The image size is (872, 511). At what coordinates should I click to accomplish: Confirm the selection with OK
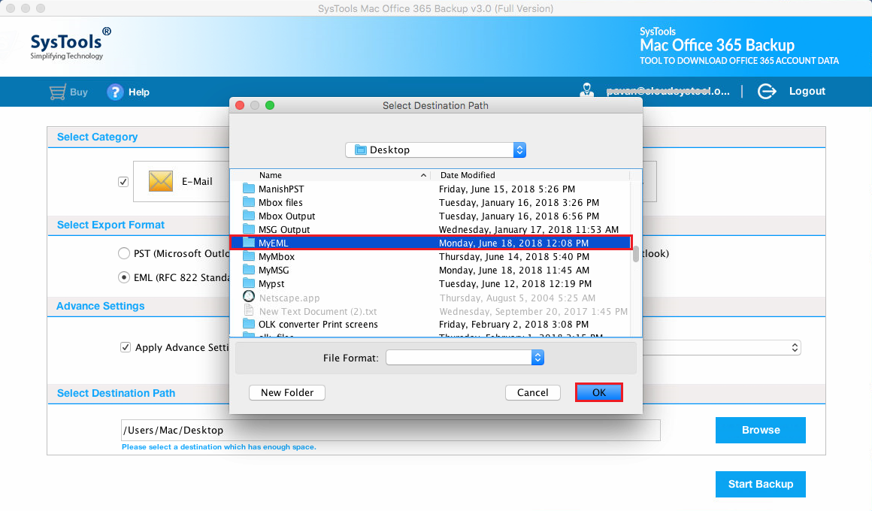click(599, 392)
